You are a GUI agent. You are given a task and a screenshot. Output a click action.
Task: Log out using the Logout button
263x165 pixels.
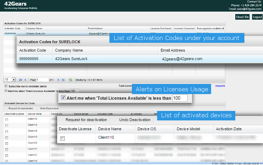tap(257, 17)
